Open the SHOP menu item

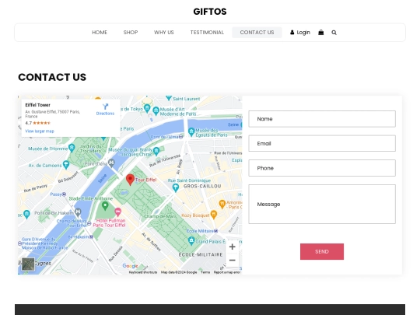tap(131, 33)
